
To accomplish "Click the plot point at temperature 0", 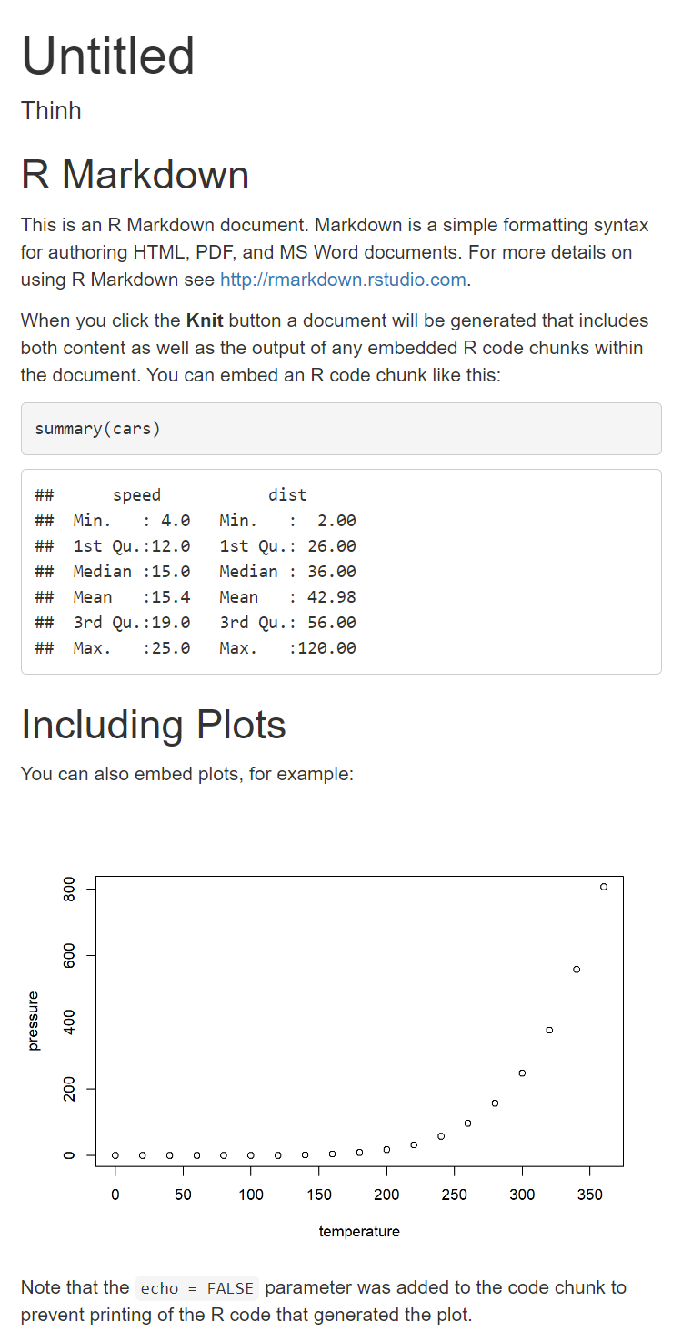I will coord(115,1155).
